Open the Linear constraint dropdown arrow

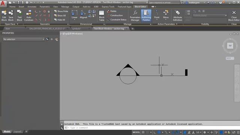click(x=74, y=19)
